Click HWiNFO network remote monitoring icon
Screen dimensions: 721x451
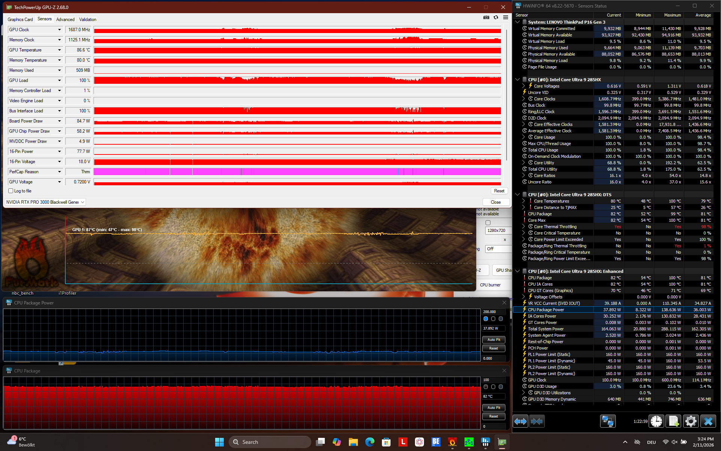tap(607, 421)
